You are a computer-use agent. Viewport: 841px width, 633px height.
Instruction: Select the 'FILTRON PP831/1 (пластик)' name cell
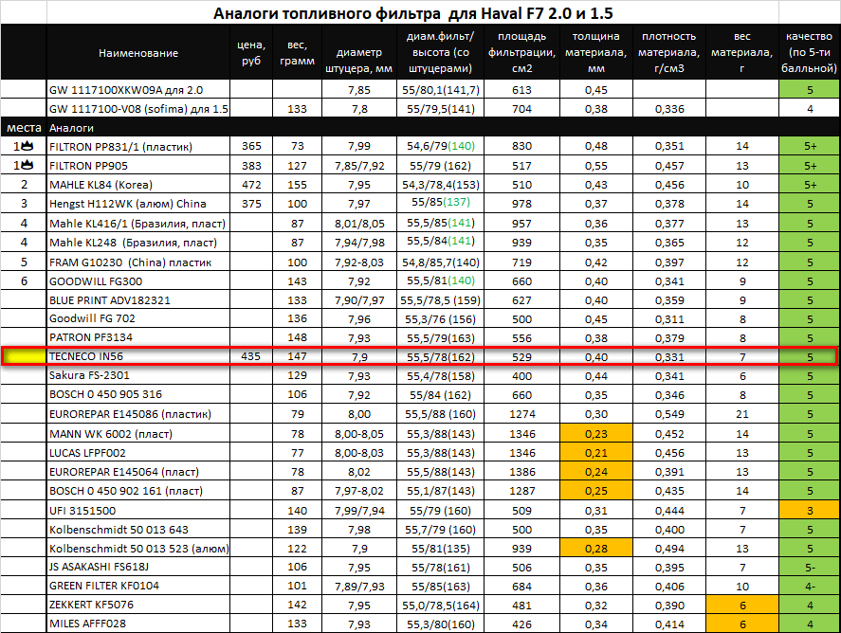coord(138,146)
